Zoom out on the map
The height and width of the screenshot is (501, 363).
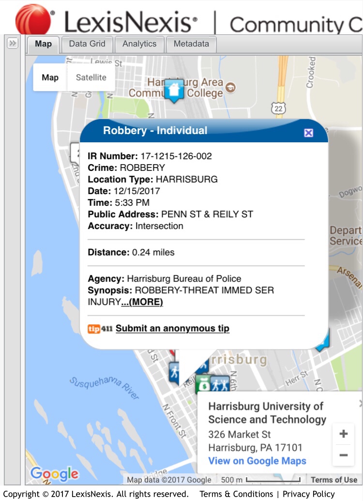[343, 455]
